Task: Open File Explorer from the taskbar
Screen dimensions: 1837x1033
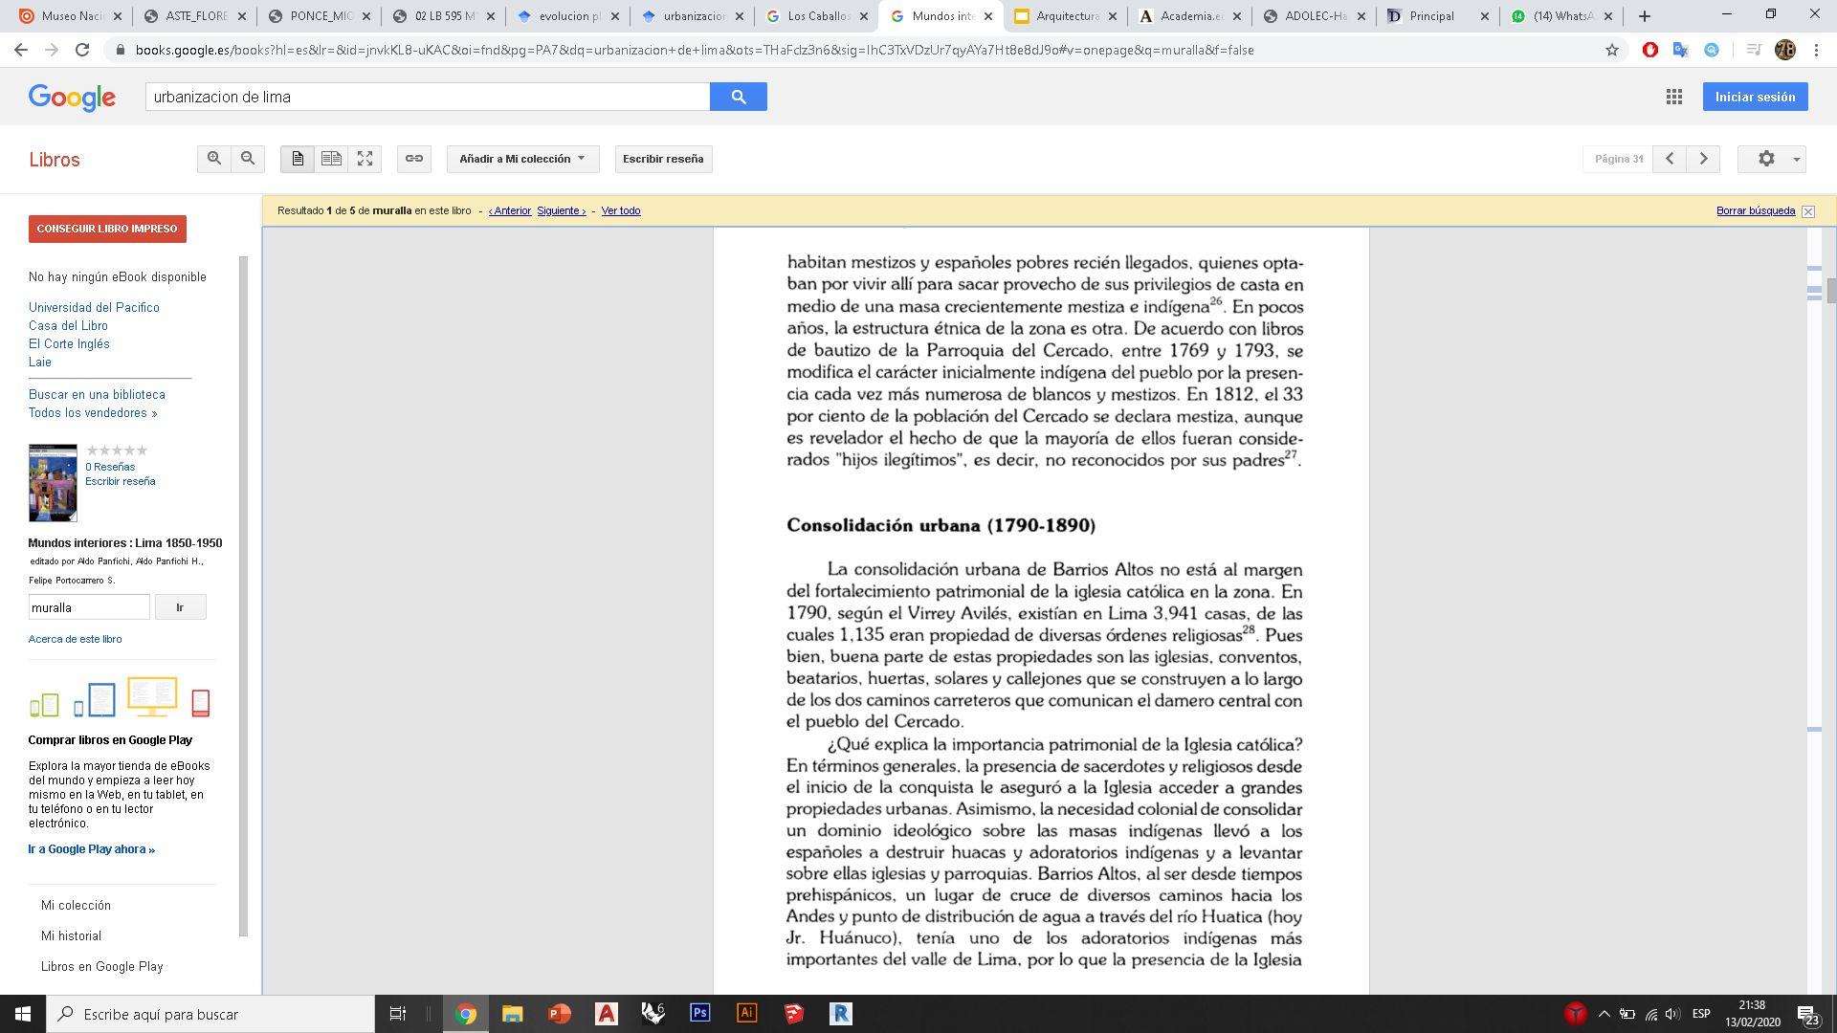Action: (512, 1014)
